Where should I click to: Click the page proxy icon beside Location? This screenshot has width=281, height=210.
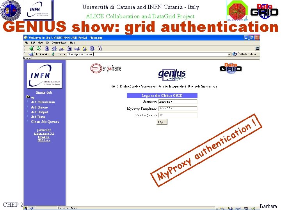click(x=53, y=54)
